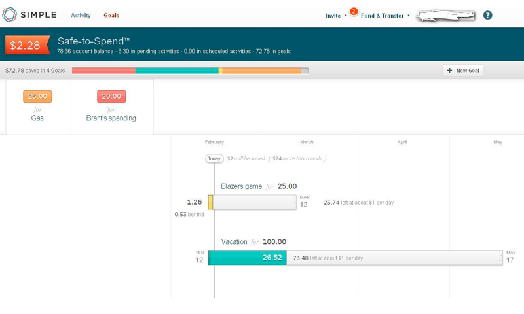This screenshot has height=314, width=524.
Task: Select the Gas goal card
Action: pyautogui.click(x=37, y=107)
